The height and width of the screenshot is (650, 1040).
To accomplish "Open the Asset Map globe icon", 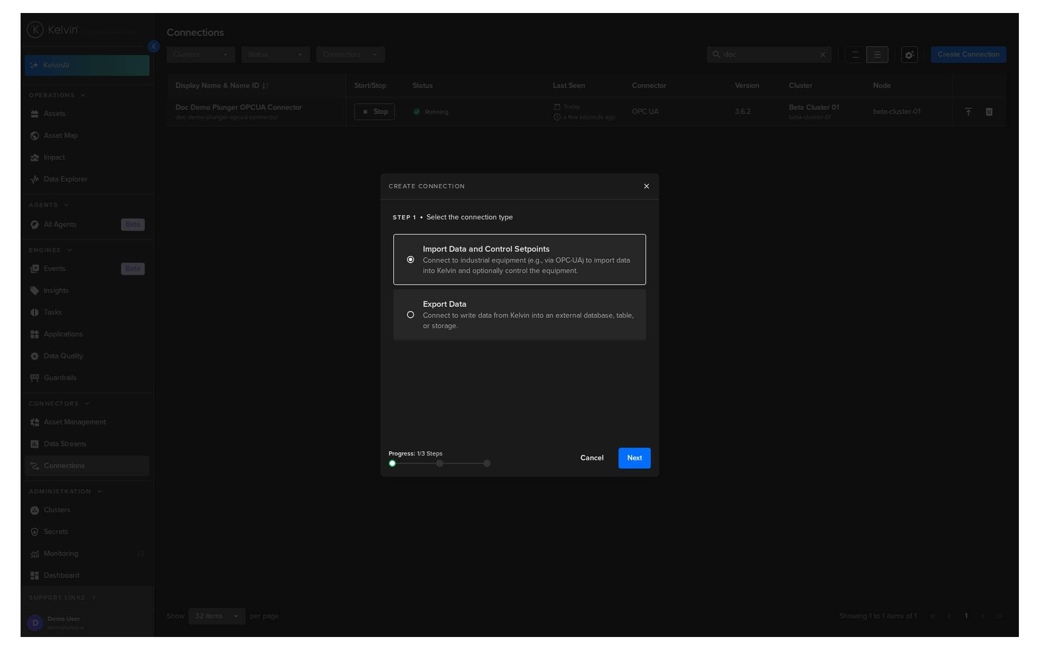I will click(35, 135).
